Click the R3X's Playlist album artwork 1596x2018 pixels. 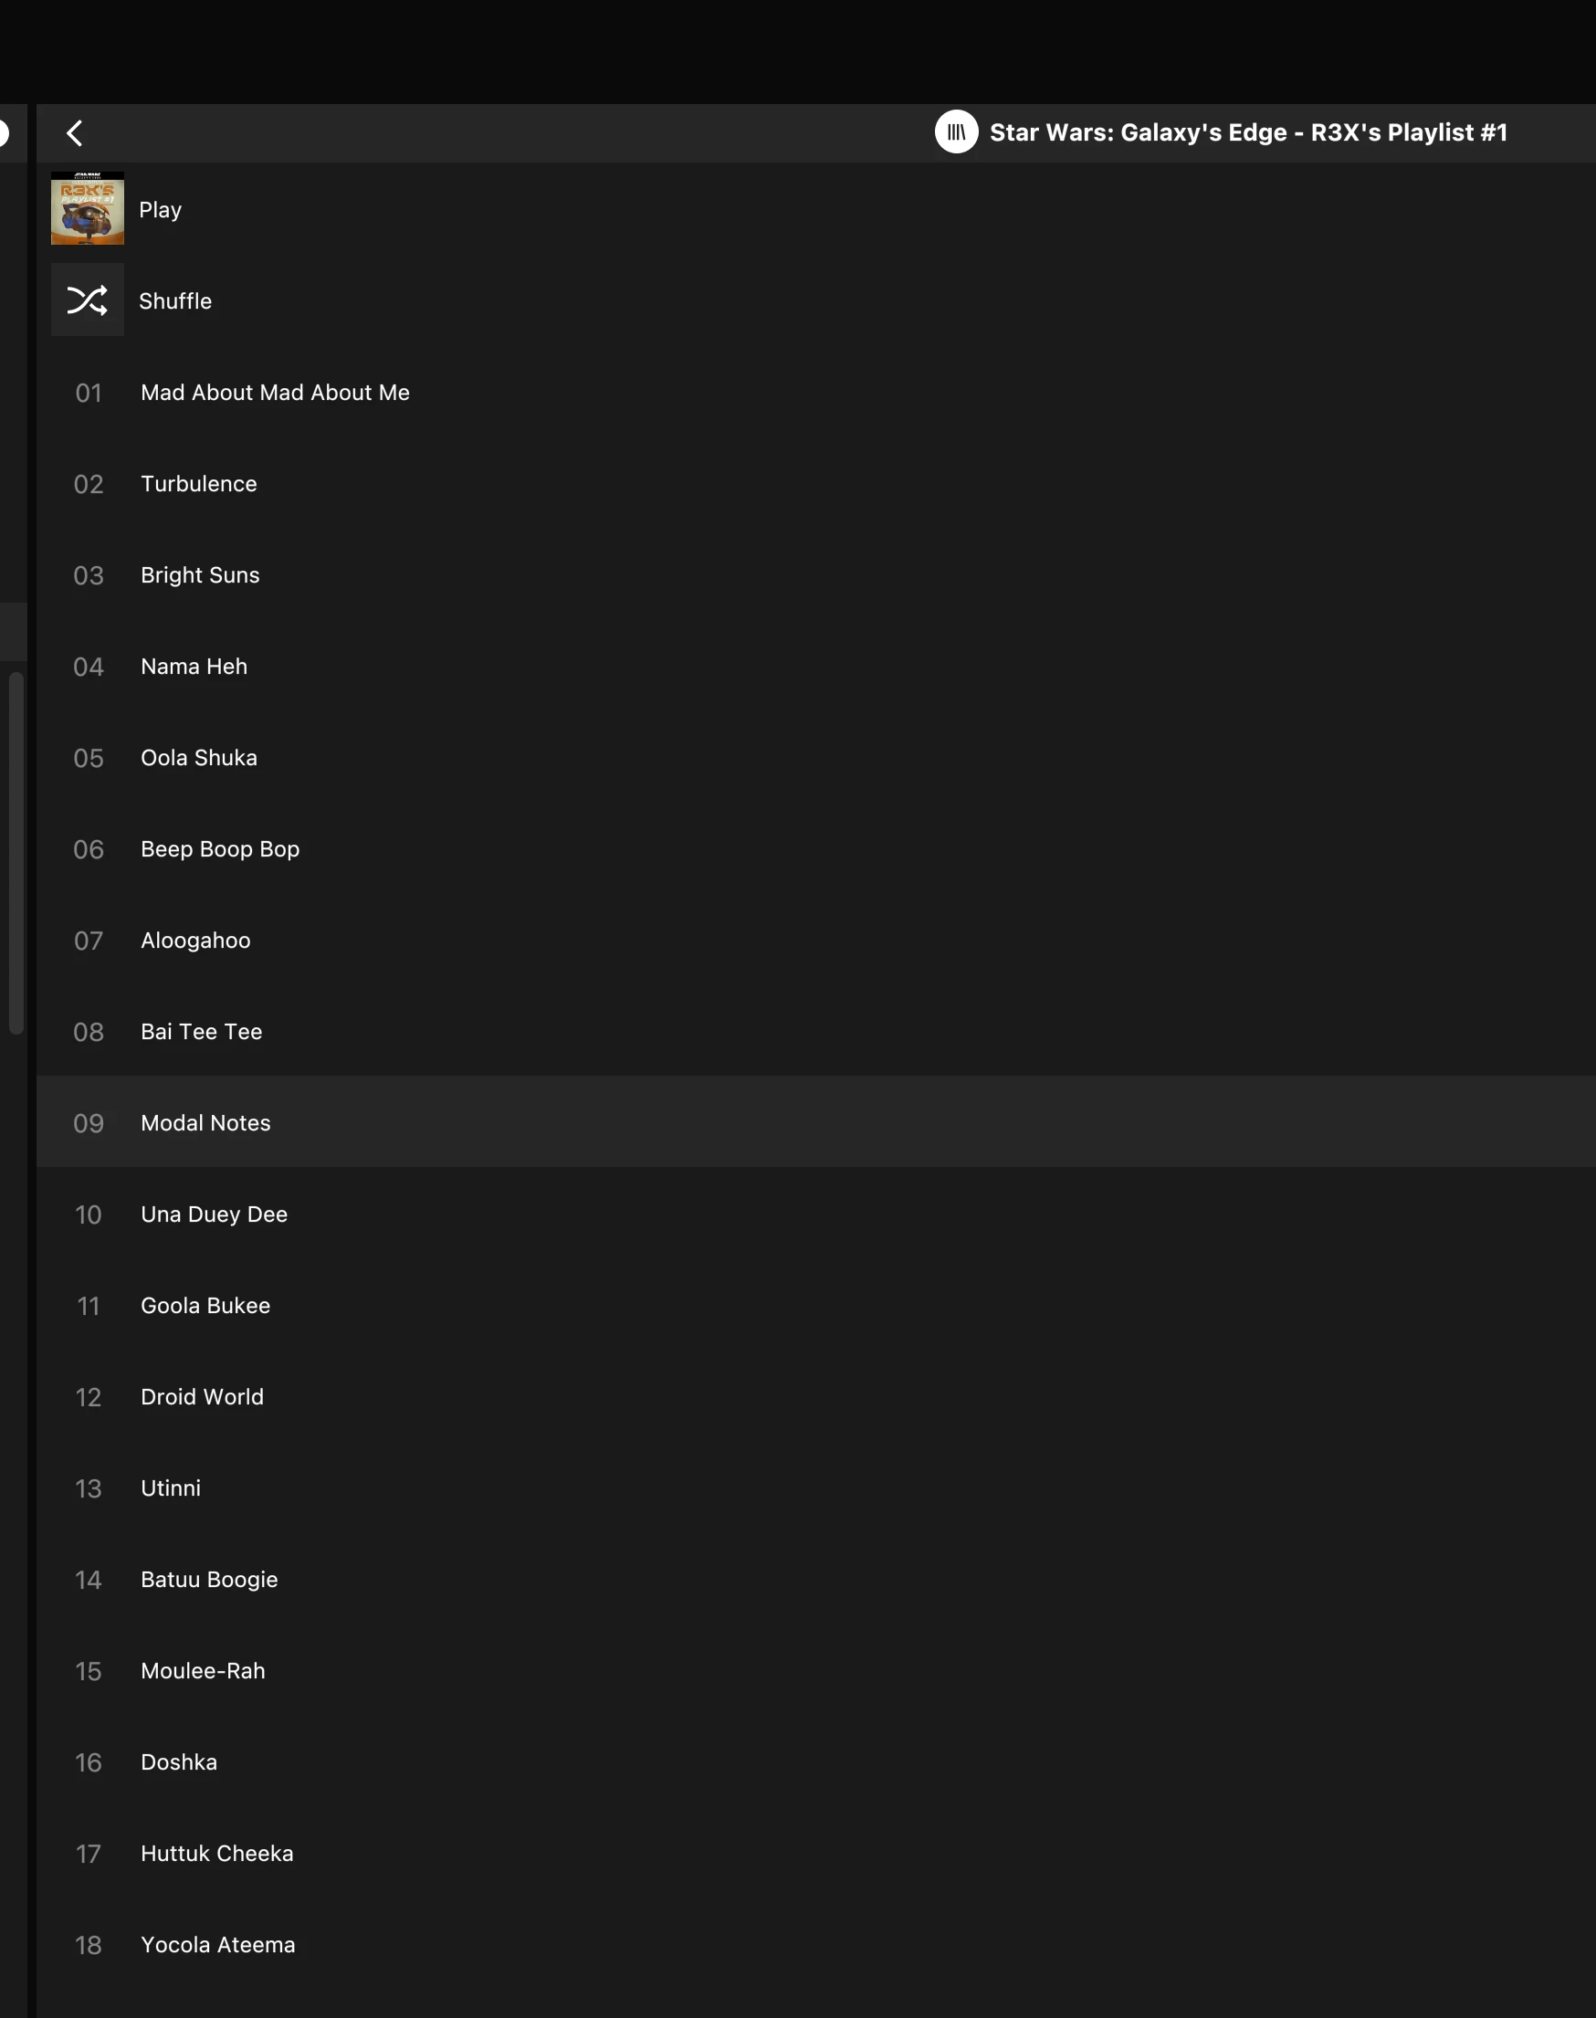87,208
